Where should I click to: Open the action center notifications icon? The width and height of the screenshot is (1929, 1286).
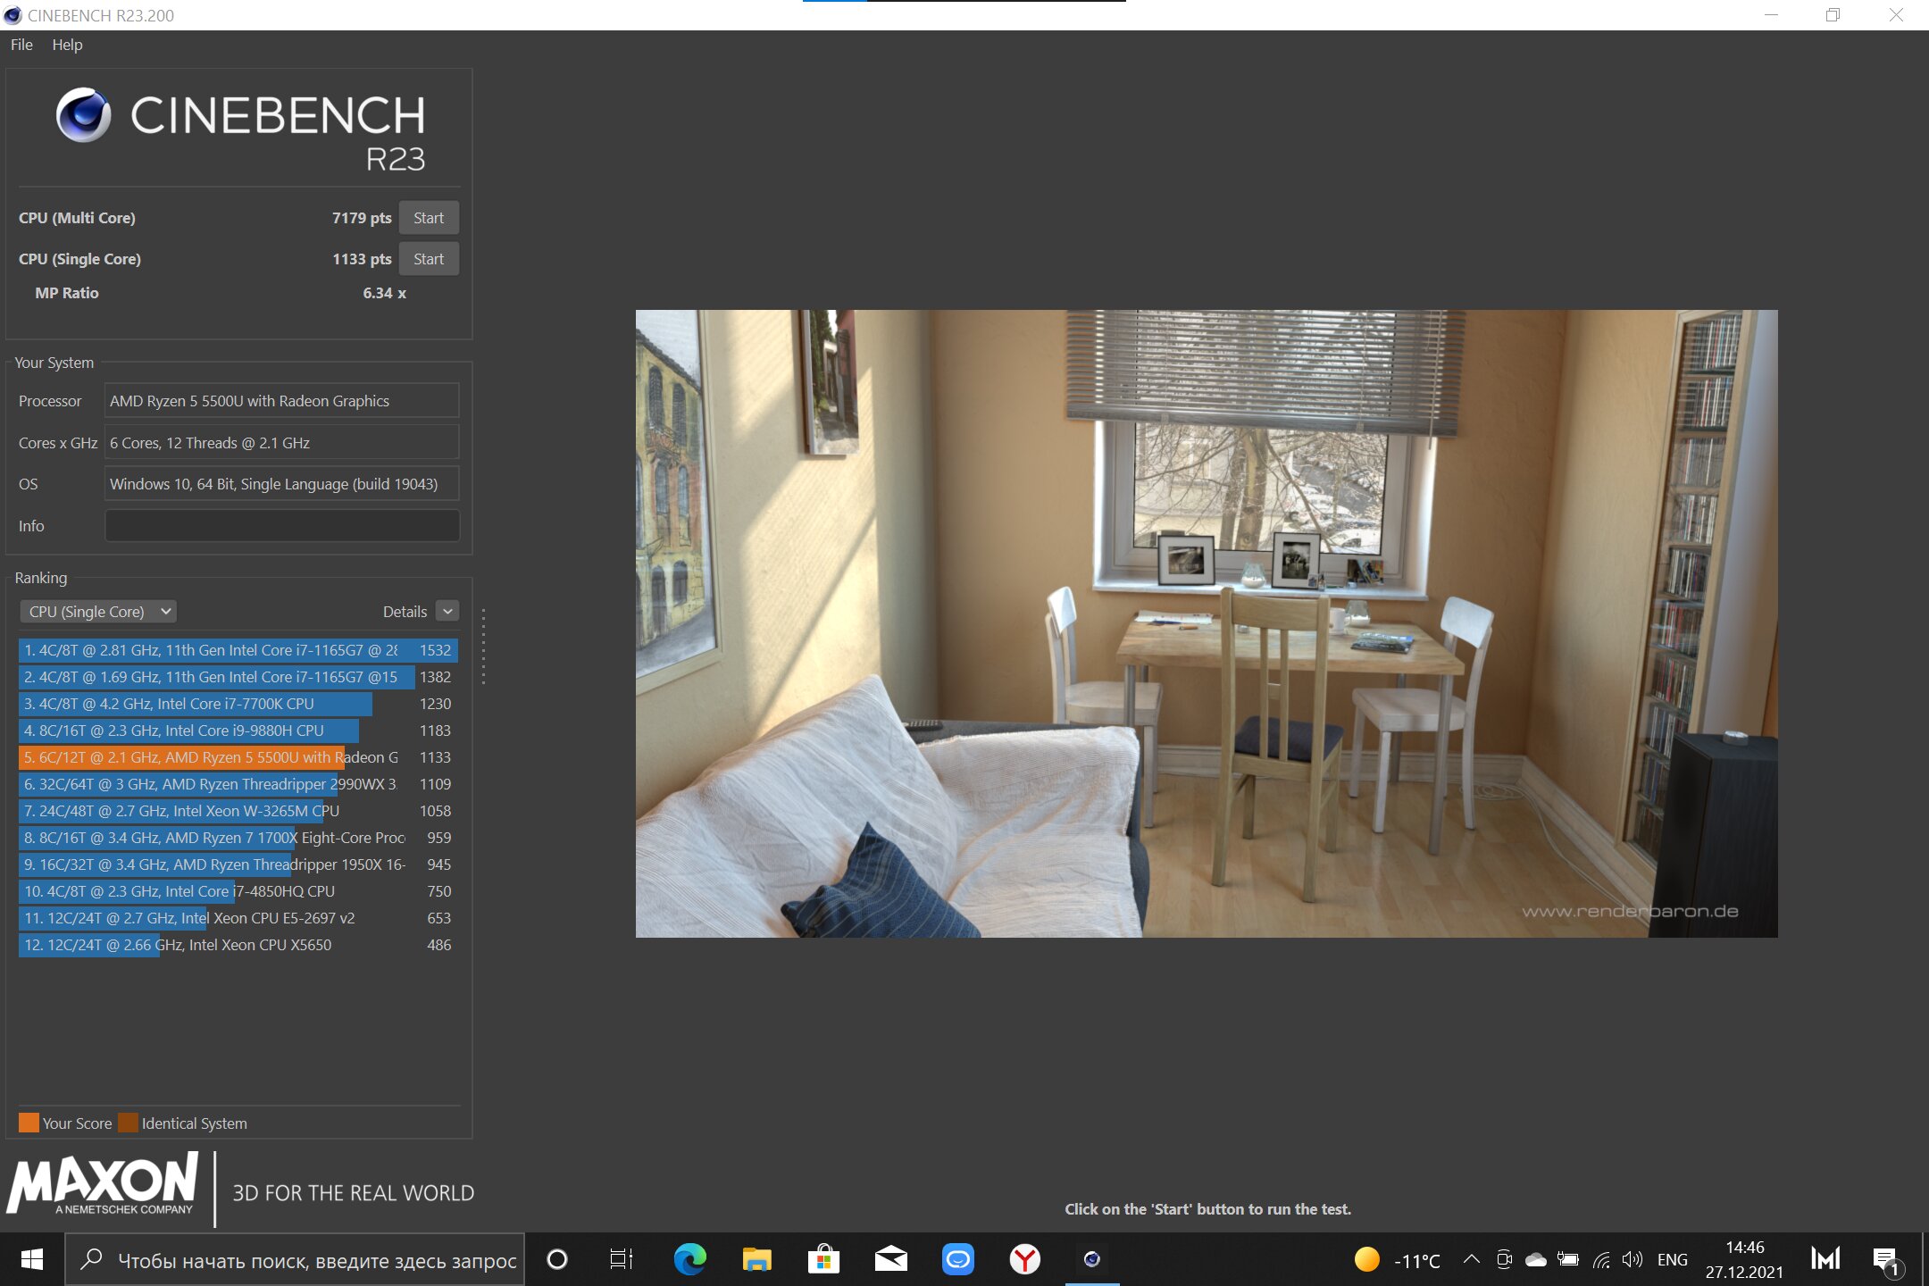point(1885,1259)
